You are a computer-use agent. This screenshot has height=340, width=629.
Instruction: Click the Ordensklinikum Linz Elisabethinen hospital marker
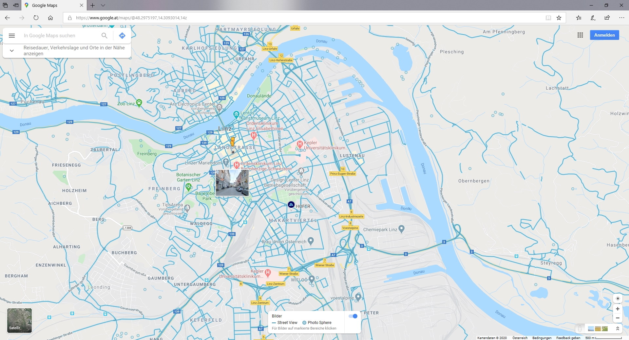(254, 135)
